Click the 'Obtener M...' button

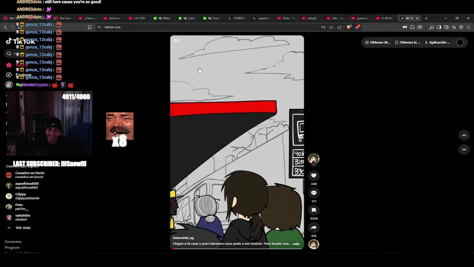377,42
